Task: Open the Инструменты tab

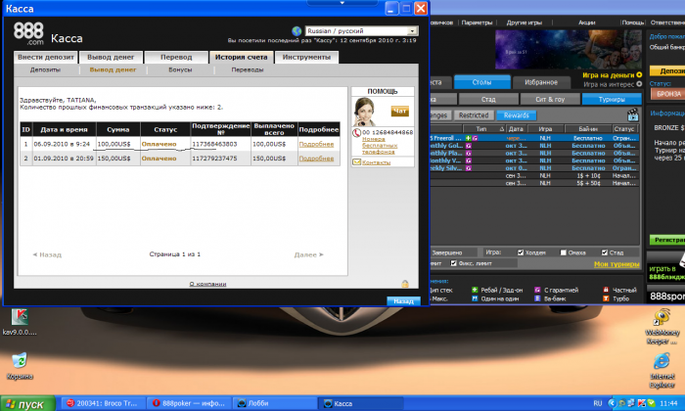Action: (306, 57)
